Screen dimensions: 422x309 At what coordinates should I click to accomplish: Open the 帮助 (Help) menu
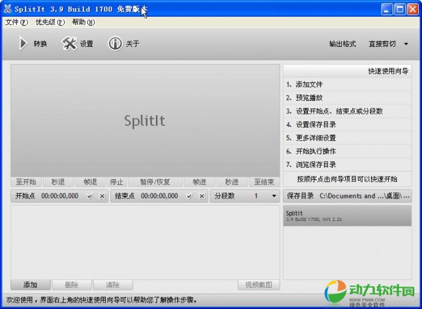tap(83, 22)
